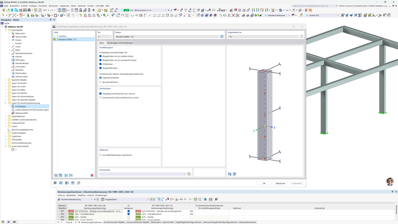Click the printer icon in the top toolbar
Viewport: 398px width, 224px height.
[30, 10]
